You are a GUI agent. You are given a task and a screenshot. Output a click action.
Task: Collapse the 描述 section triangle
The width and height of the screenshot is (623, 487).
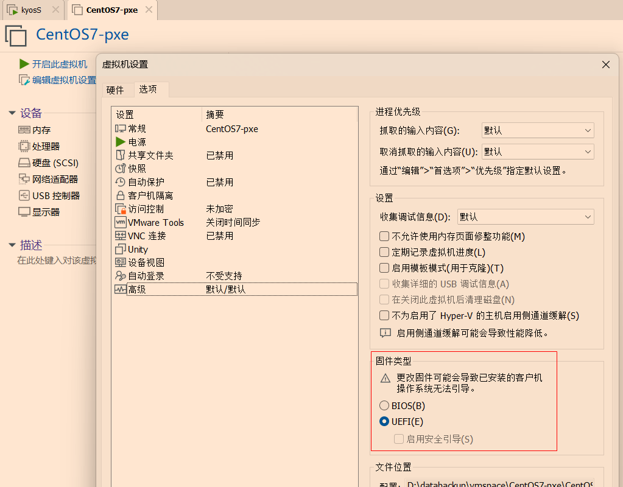point(12,245)
